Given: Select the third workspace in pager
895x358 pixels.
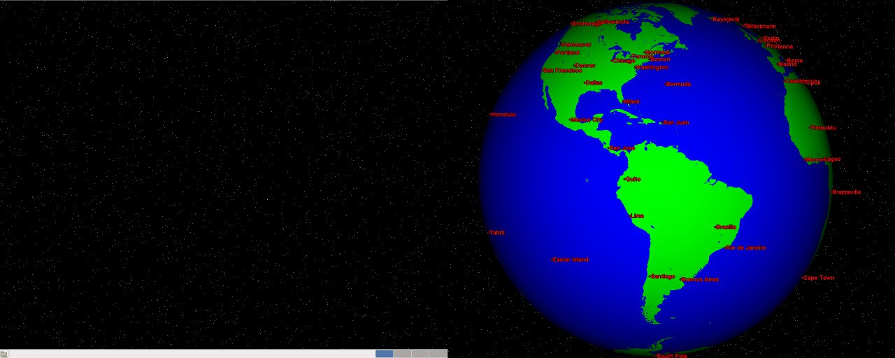Looking at the screenshot, I should 420,354.
